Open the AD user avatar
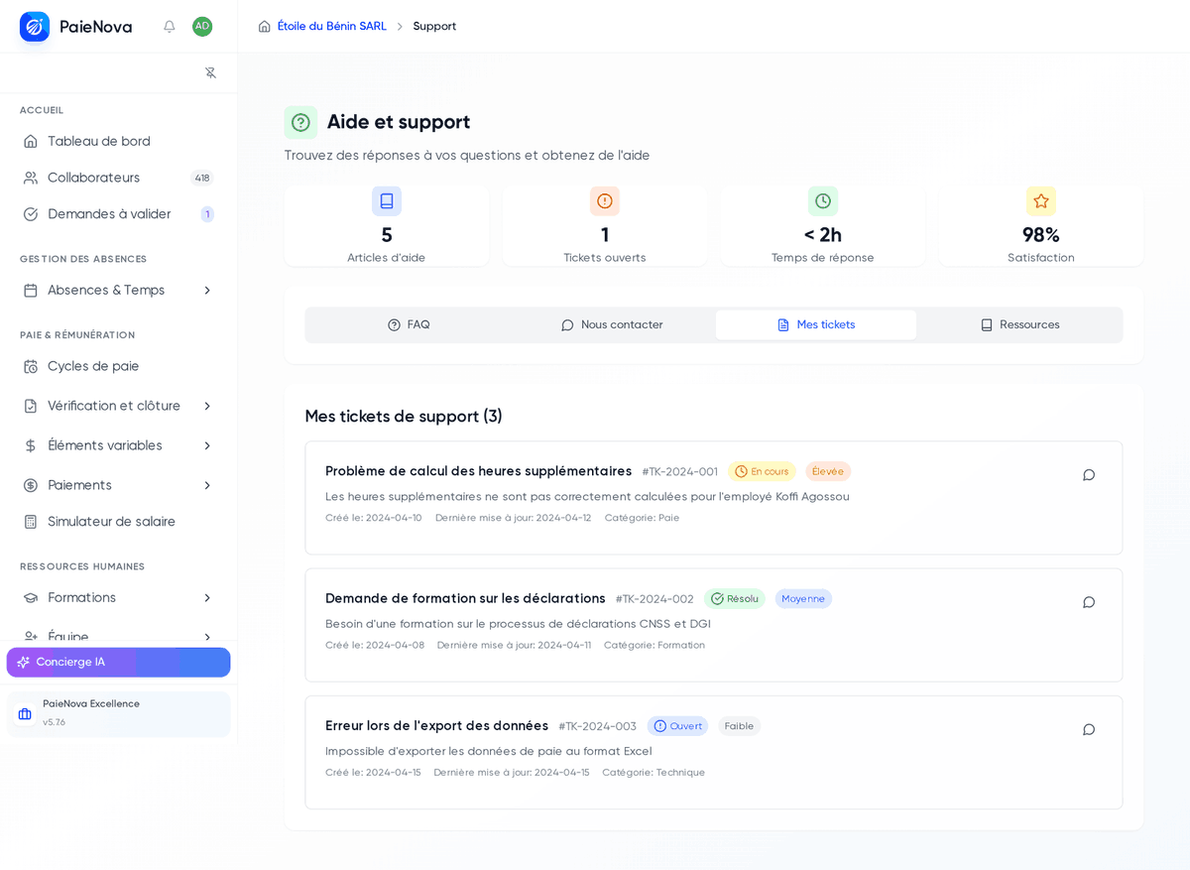1190x870 pixels. [202, 27]
